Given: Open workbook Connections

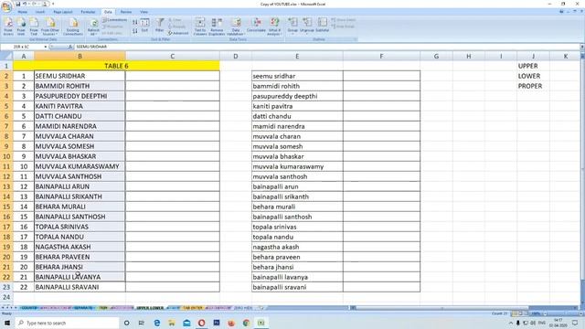Looking at the screenshot, I should pyautogui.click(x=115, y=20).
